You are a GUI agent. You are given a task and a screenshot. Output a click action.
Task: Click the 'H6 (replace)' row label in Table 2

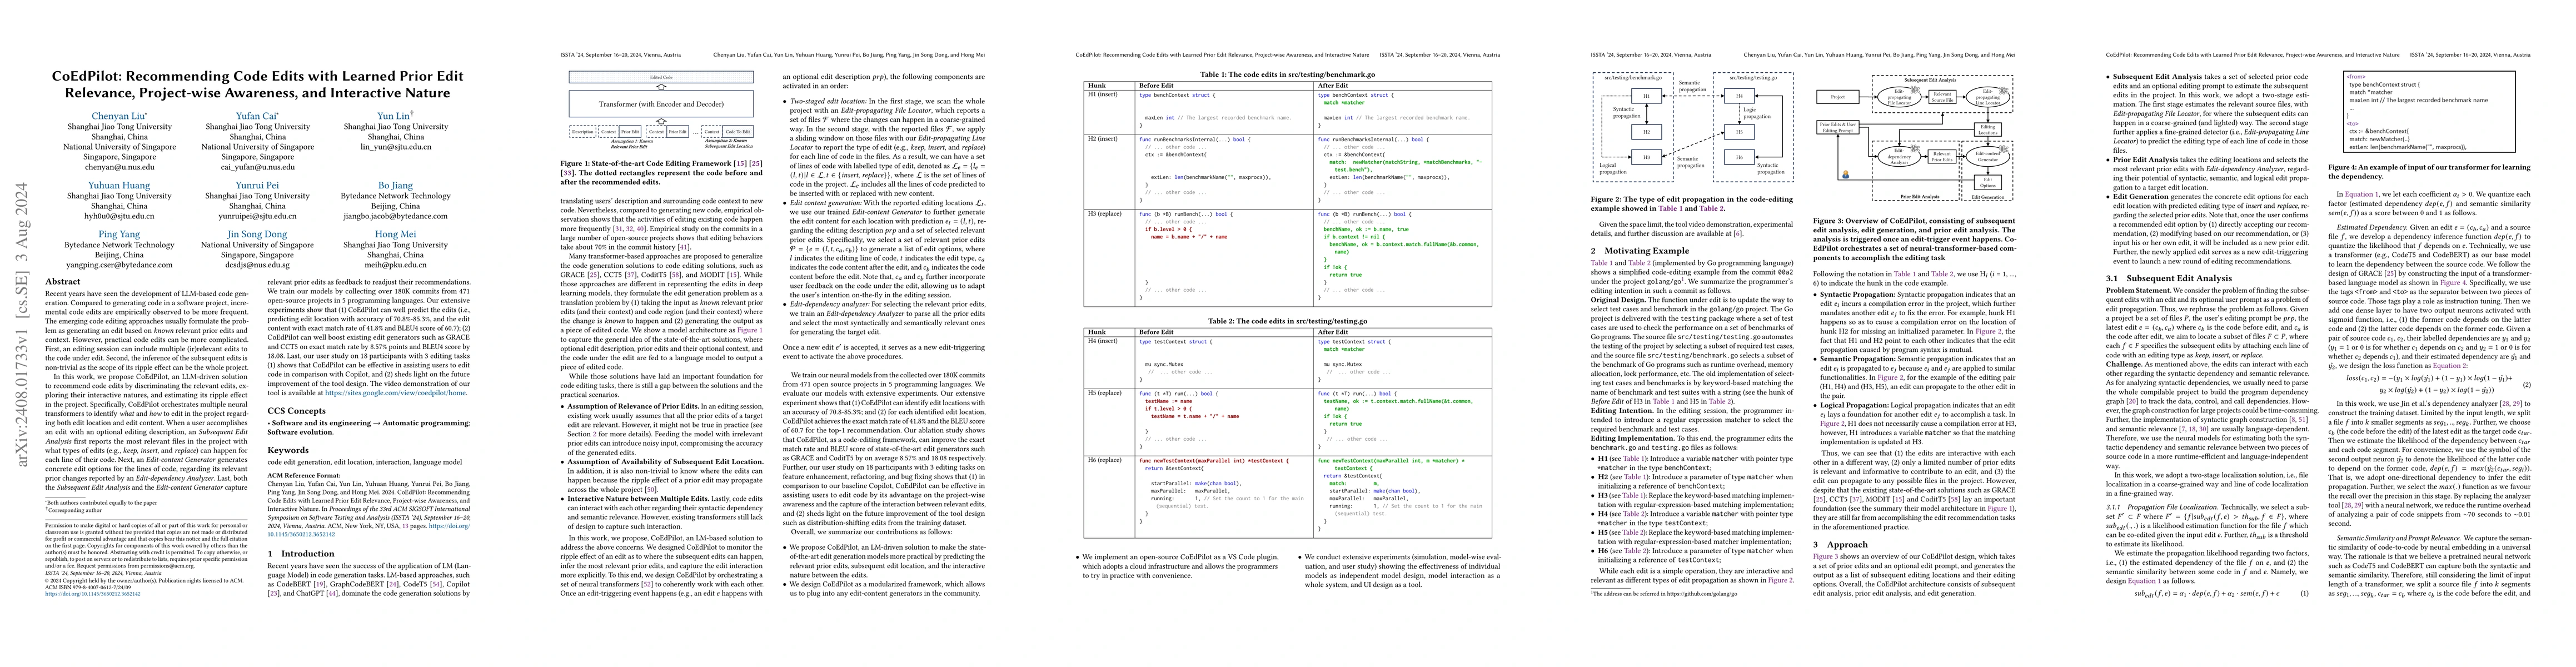point(1104,460)
